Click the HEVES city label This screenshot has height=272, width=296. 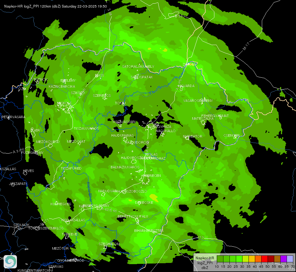(28, 171)
